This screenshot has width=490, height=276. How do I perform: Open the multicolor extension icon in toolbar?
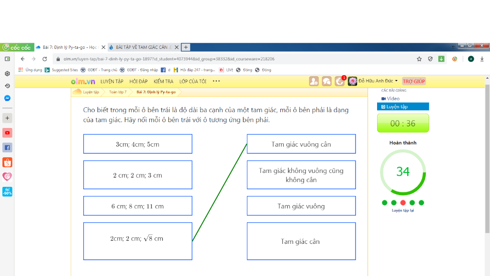coord(455,59)
